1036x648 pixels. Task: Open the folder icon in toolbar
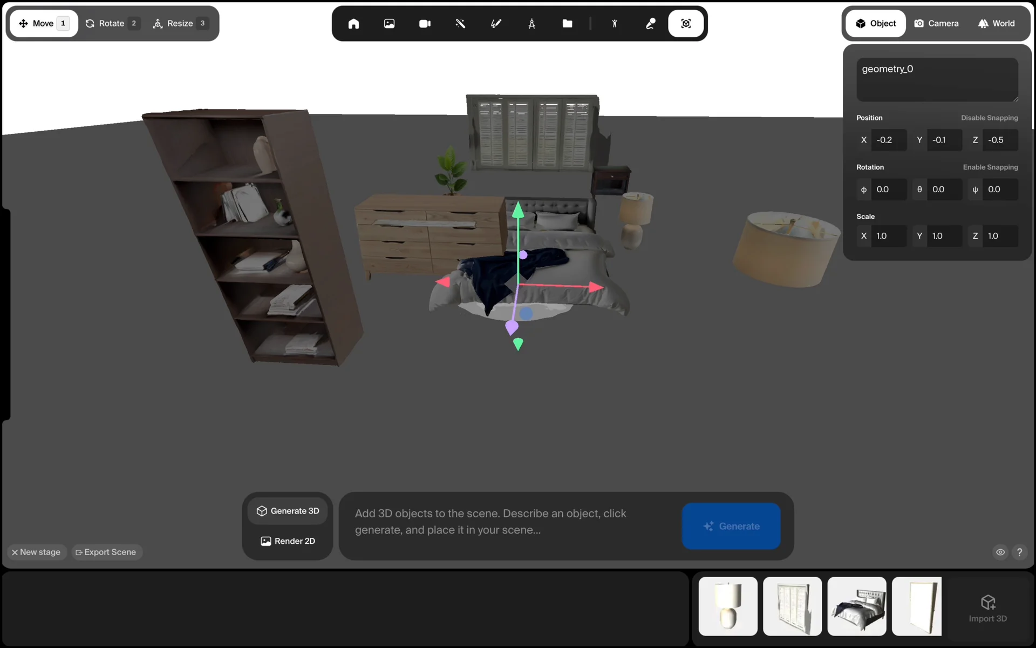pos(567,24)
